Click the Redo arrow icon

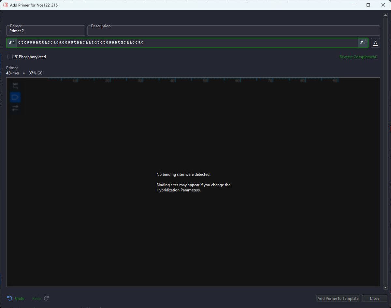[46, 298]
